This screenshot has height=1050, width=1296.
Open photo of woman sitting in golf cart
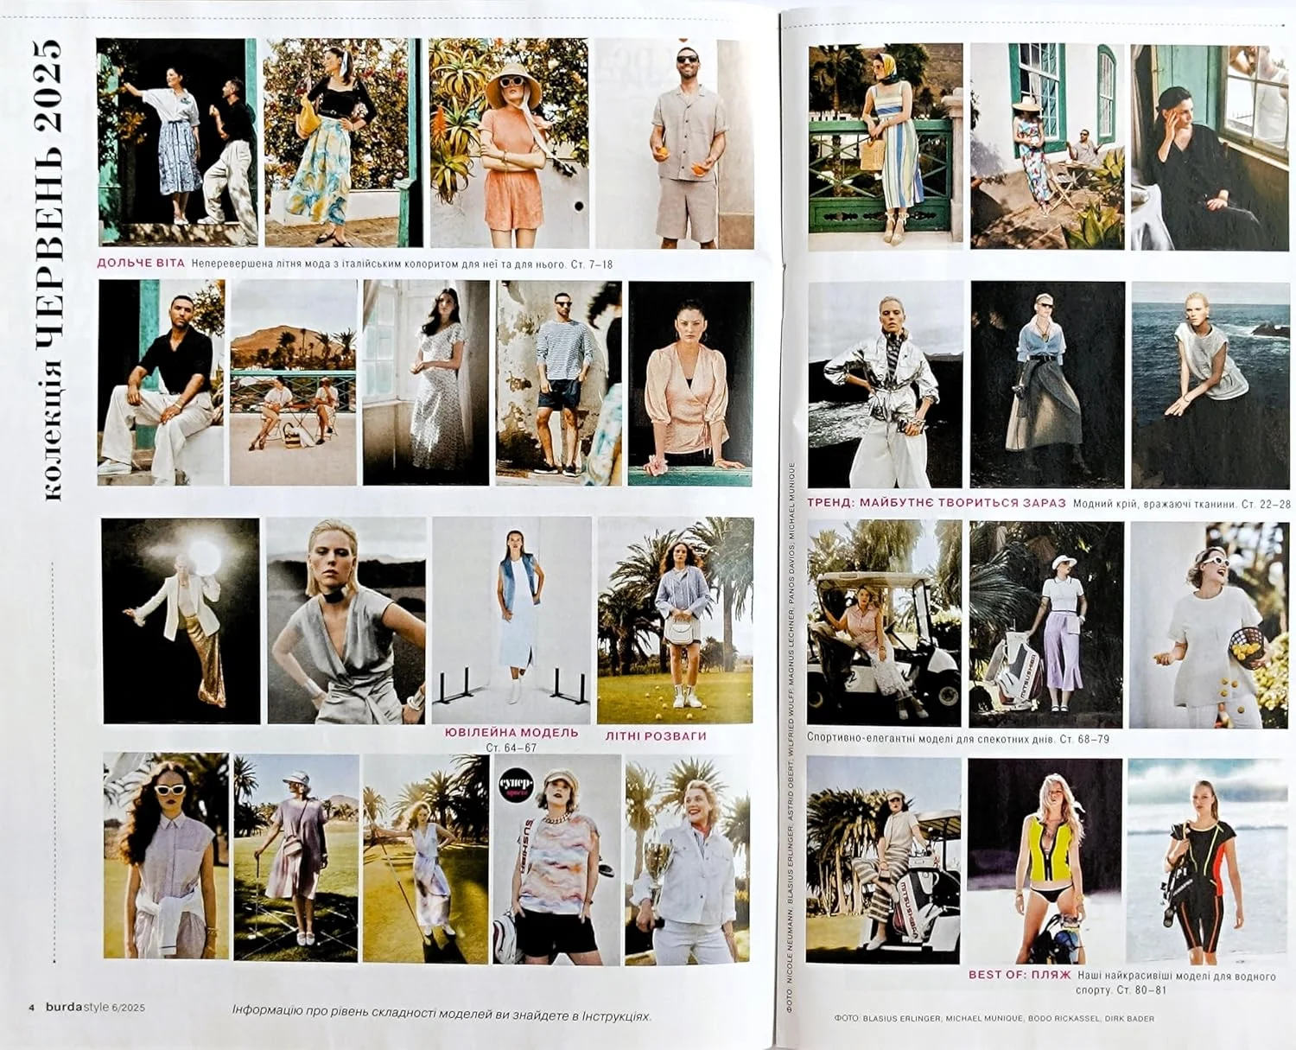tap(883, 623)
